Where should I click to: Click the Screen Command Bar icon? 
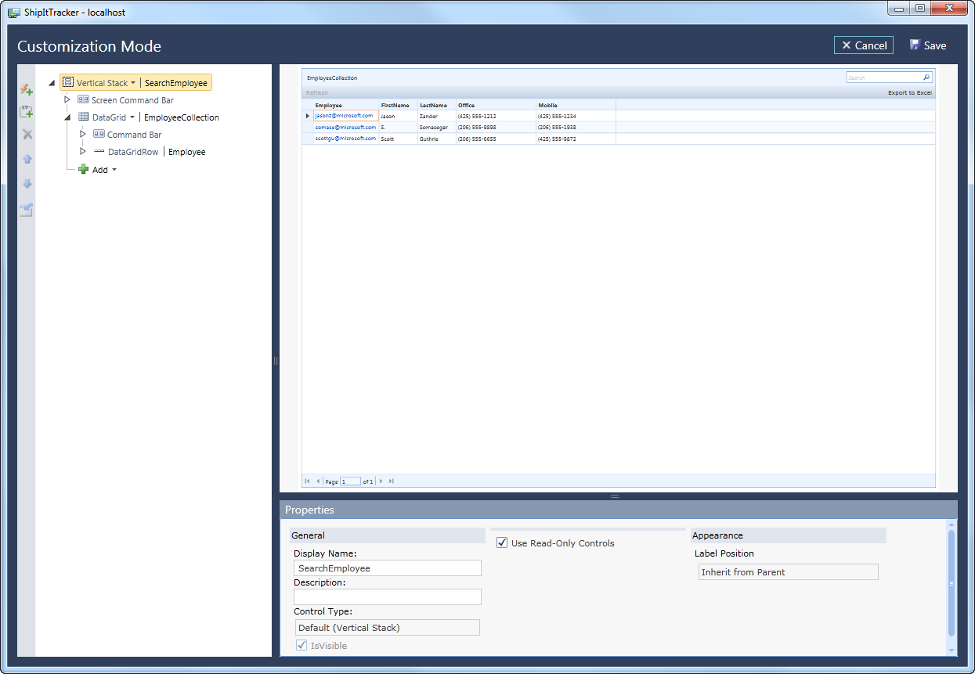[x=82, y=99]
